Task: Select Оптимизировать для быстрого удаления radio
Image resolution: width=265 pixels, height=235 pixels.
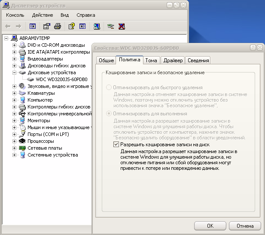Action: coord(109,87)
